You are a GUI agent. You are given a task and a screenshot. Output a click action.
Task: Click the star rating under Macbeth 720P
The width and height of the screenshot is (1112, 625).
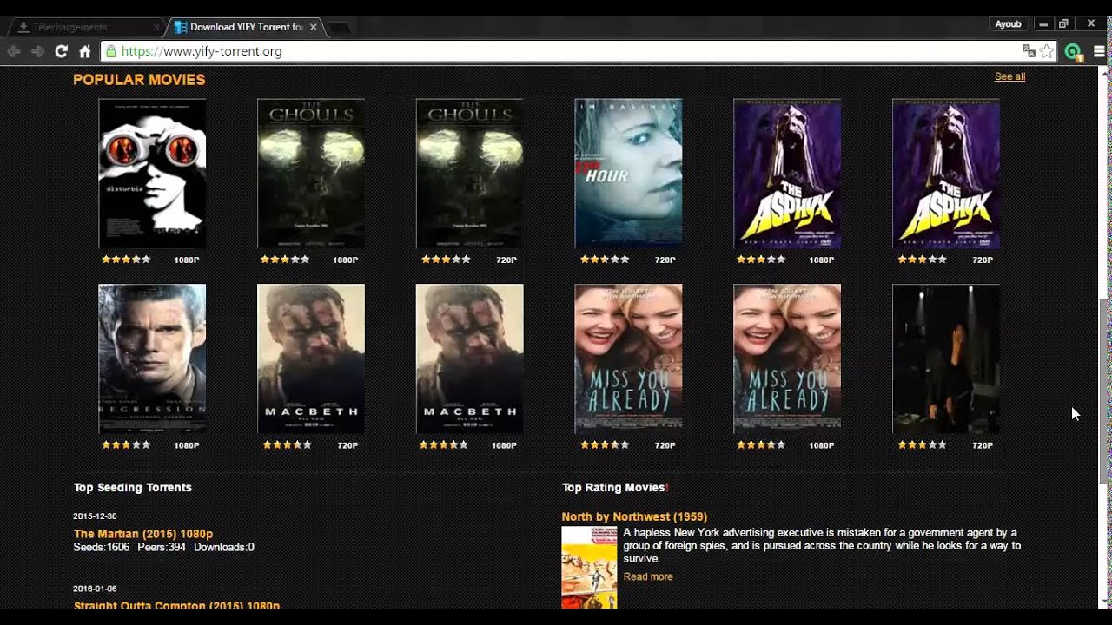coord(288,444)
